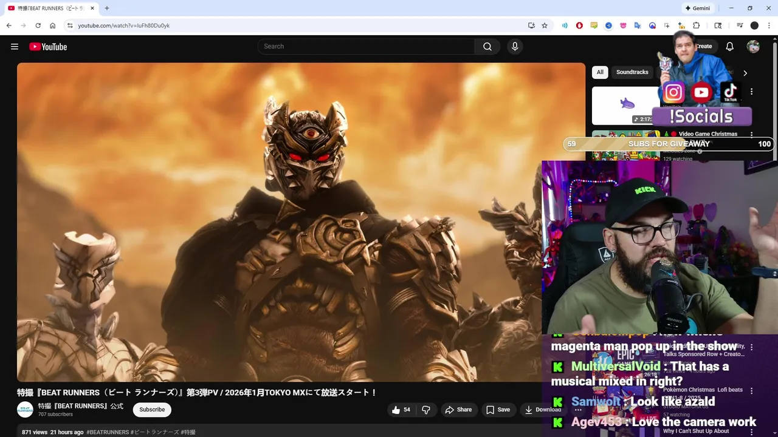Click the '707 subscribers' count text
Viewport: 778px width, 437px height.
pyautogui.click(x=55, y=415)
